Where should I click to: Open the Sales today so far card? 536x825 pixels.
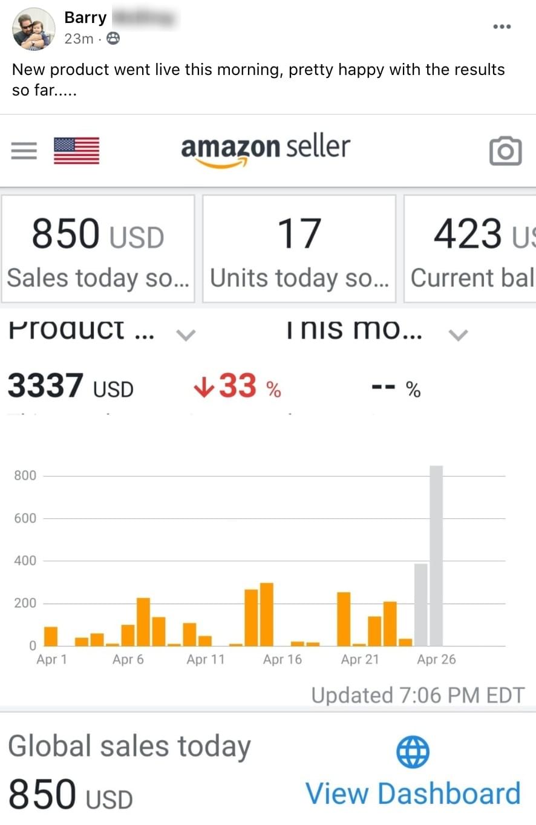pos(97,249)
